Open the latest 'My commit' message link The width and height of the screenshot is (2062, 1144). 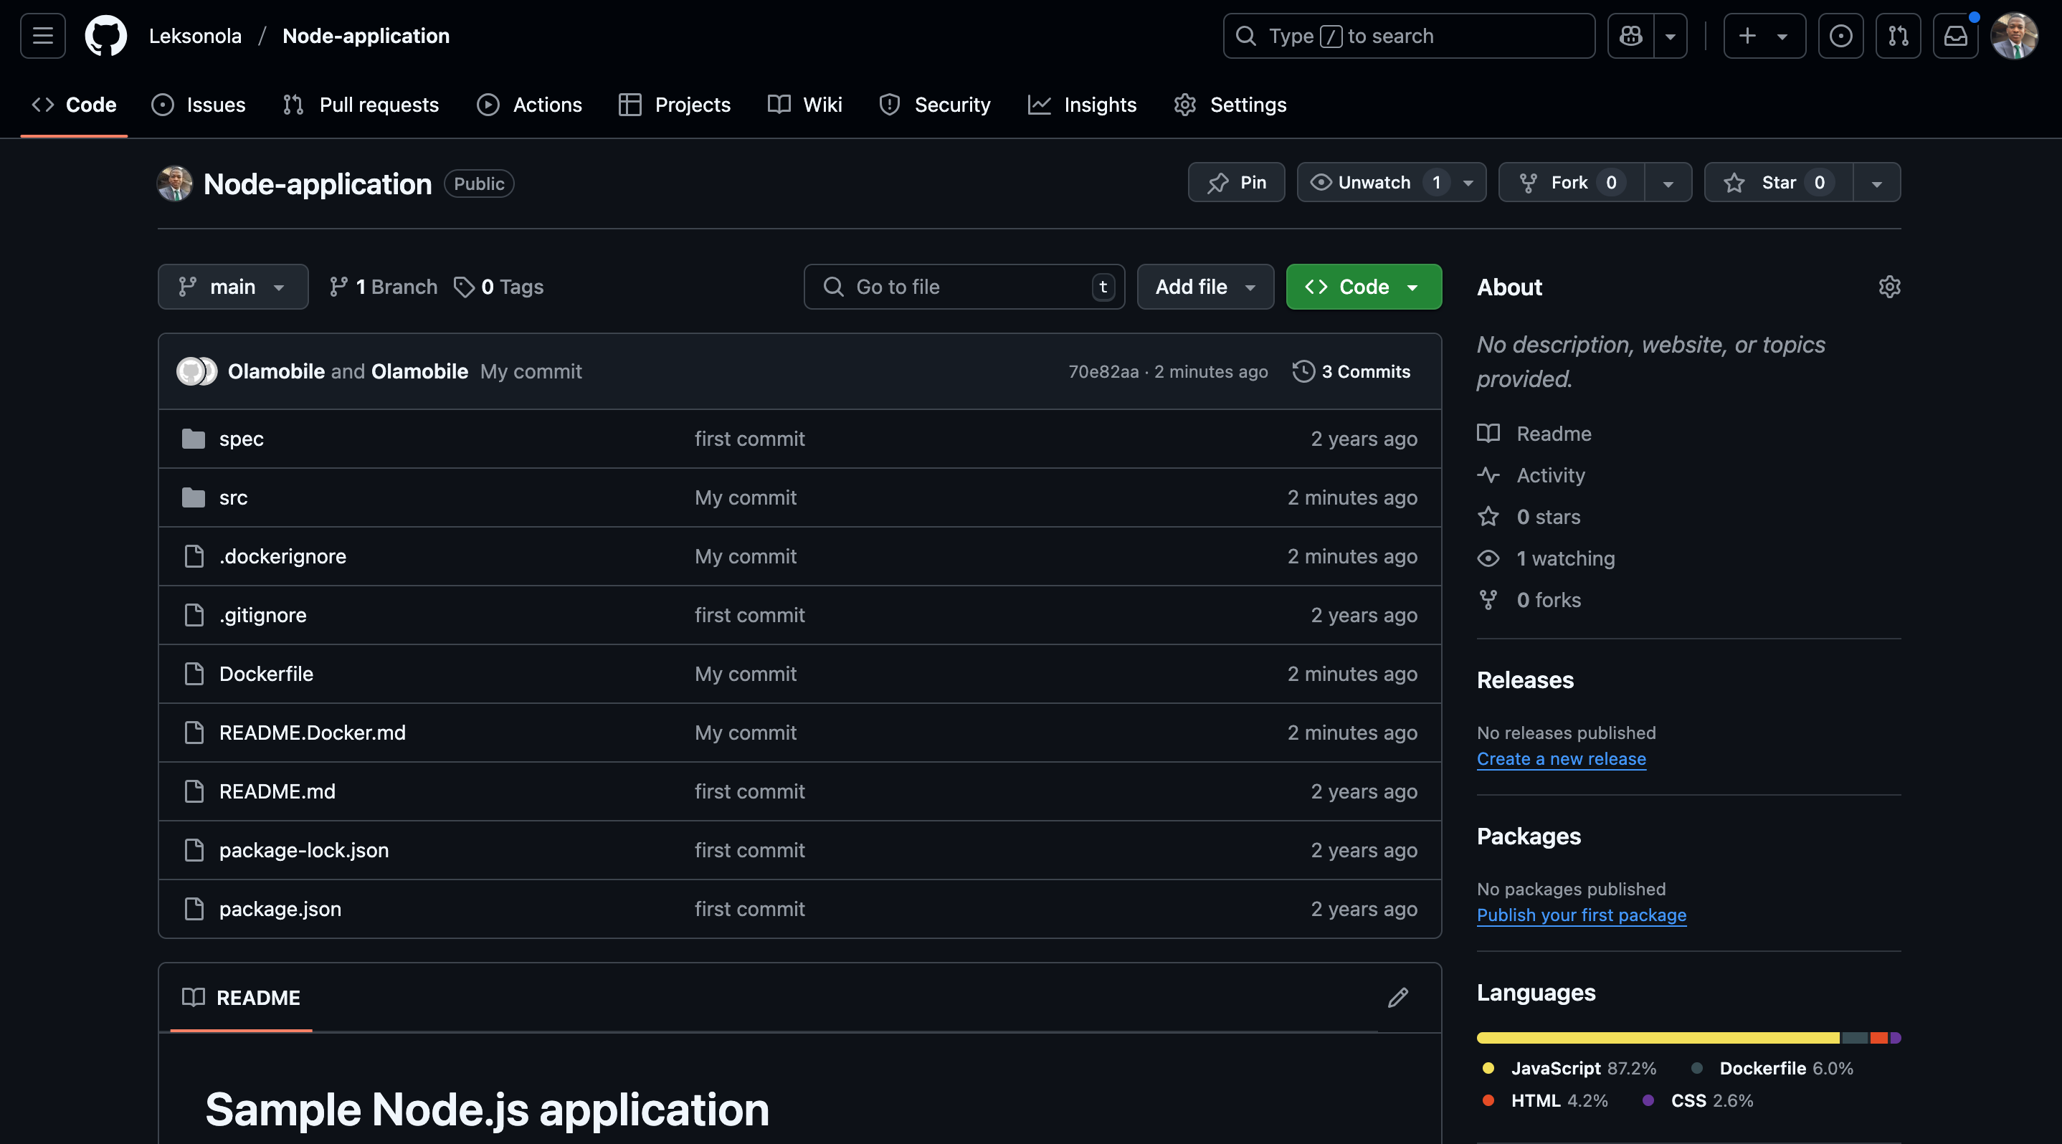pyautogui.click(x=531, y=371)
